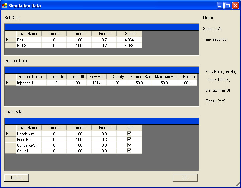Uncheck the Feed-Box On checkbox
This screenshot has width=241, height=188.
129,140
